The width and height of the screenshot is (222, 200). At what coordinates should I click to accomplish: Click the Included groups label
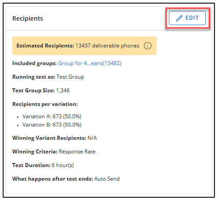(x=34, y=63)
